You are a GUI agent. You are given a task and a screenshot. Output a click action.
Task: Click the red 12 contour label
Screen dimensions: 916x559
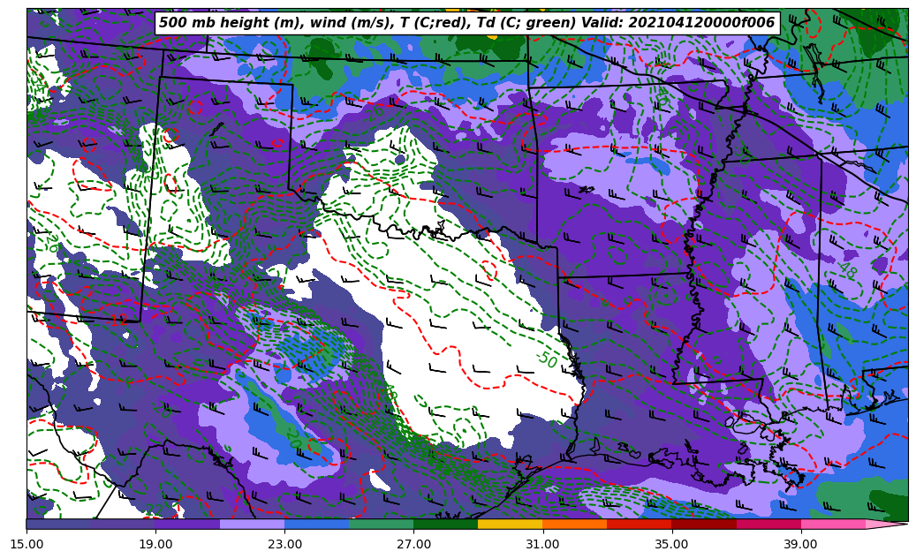118,320
